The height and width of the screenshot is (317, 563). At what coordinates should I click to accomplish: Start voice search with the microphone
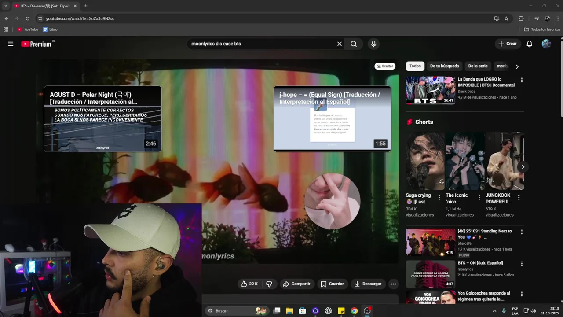tap(373, 44)
